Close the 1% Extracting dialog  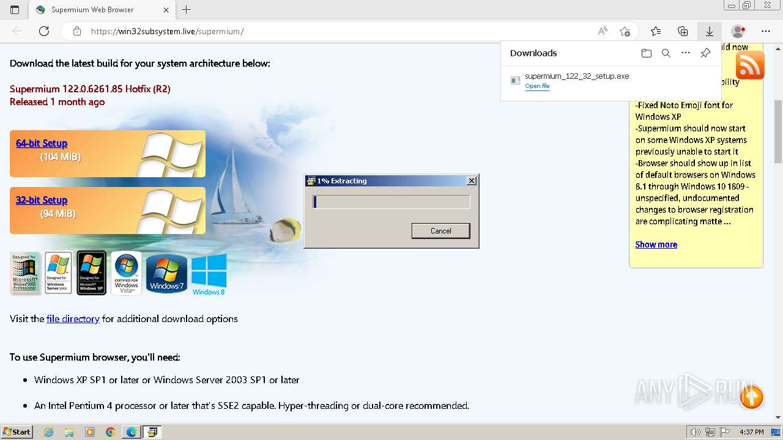pyautogui.click(x=471, y=181)
